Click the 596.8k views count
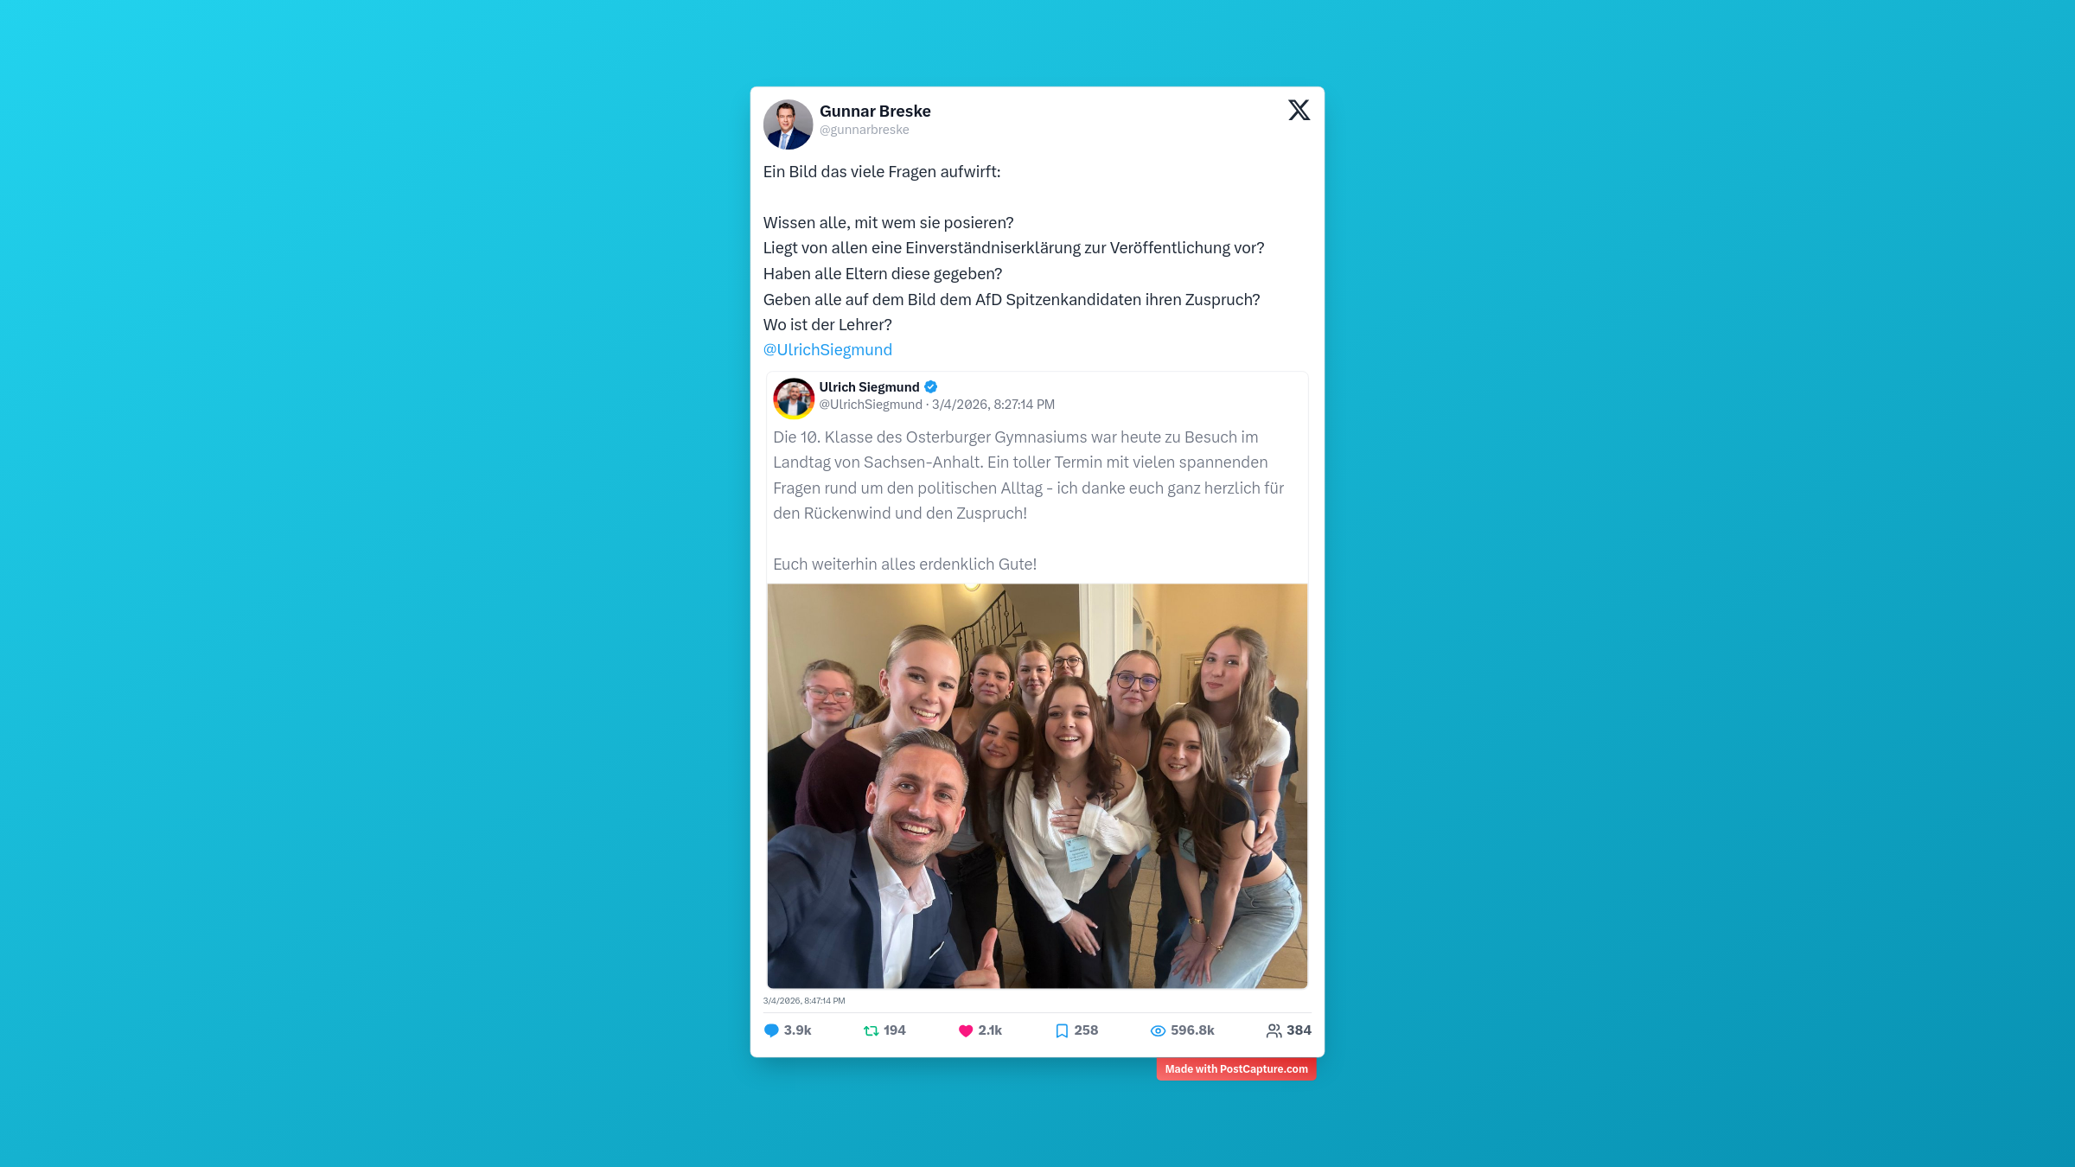This screenshot has width=2075, height=1167. [1192, 1030]
